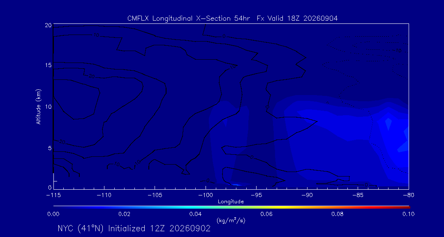The width and height of the screenshot is (444, 237).
Task: Click the kg/m²/s units label
Action: click(231, 220)
